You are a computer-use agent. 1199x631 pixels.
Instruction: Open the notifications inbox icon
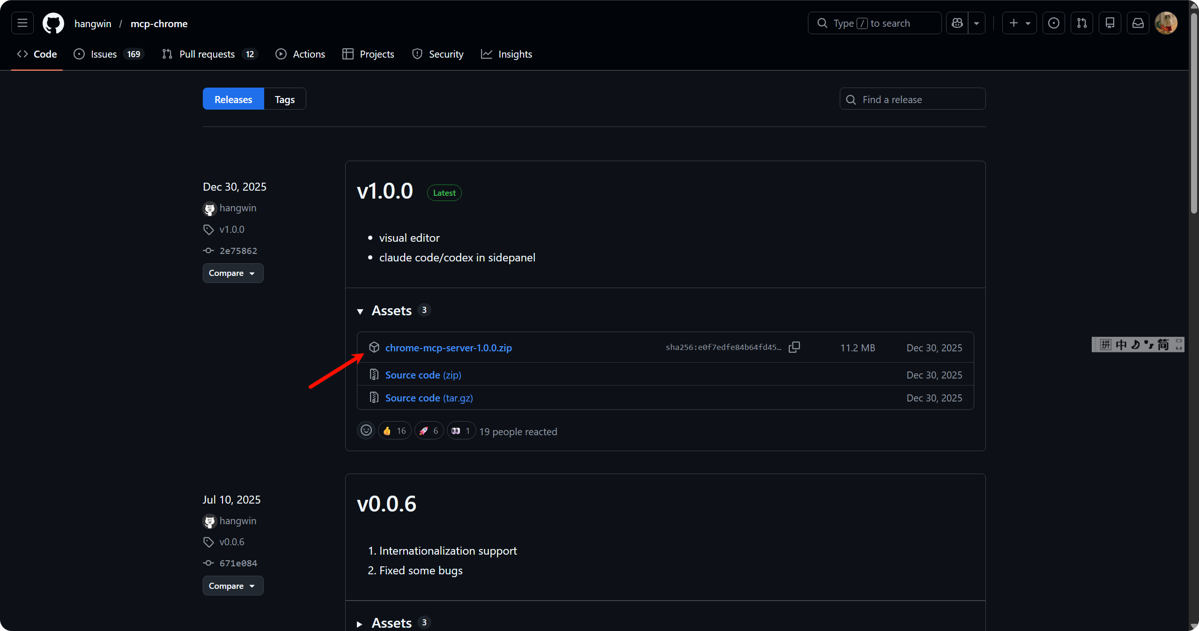click(1138, 23)
